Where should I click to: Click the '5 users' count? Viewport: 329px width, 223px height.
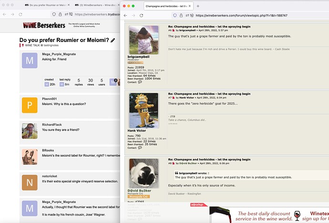(x=102, y=82)
